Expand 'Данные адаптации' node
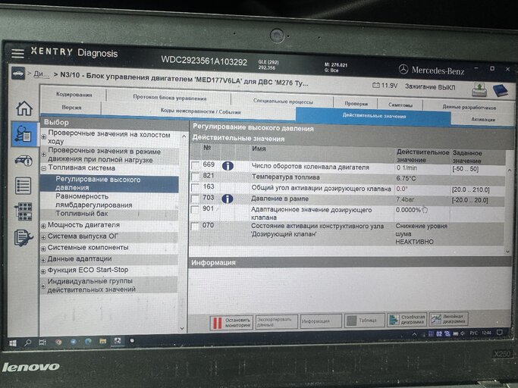Image resolution: width=518 pixels, height=388 pixels. click(x=43, y=260)
